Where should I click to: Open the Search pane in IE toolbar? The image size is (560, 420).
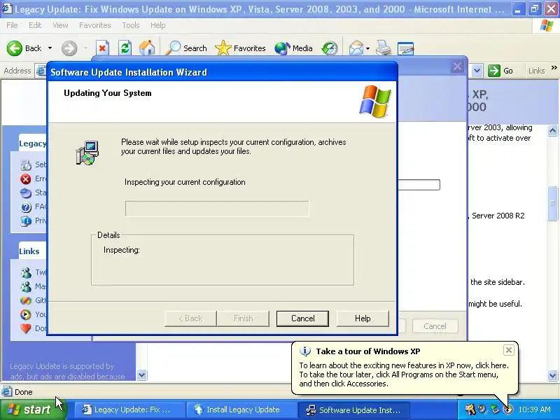186,48
